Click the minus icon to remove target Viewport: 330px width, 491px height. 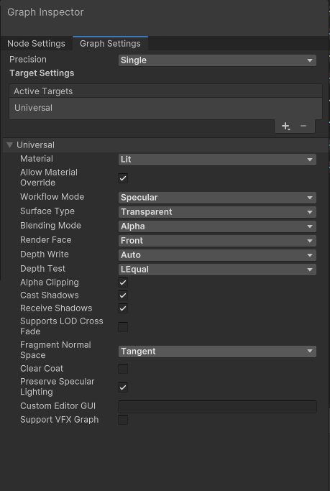point(303,127)
